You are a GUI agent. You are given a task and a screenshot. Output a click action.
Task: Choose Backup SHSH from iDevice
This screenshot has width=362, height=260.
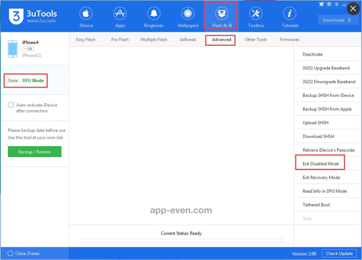point(327,95)
